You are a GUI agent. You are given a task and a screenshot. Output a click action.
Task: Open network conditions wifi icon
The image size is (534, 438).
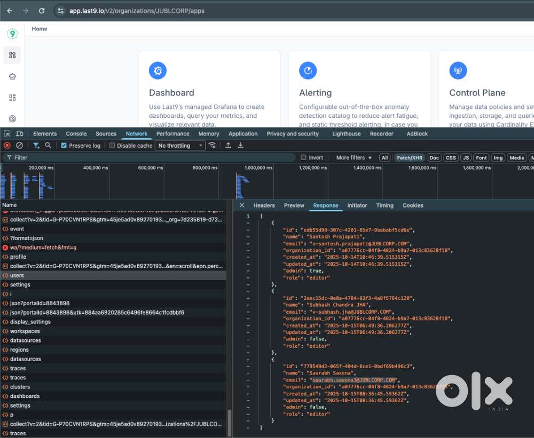tap(213, 146)
